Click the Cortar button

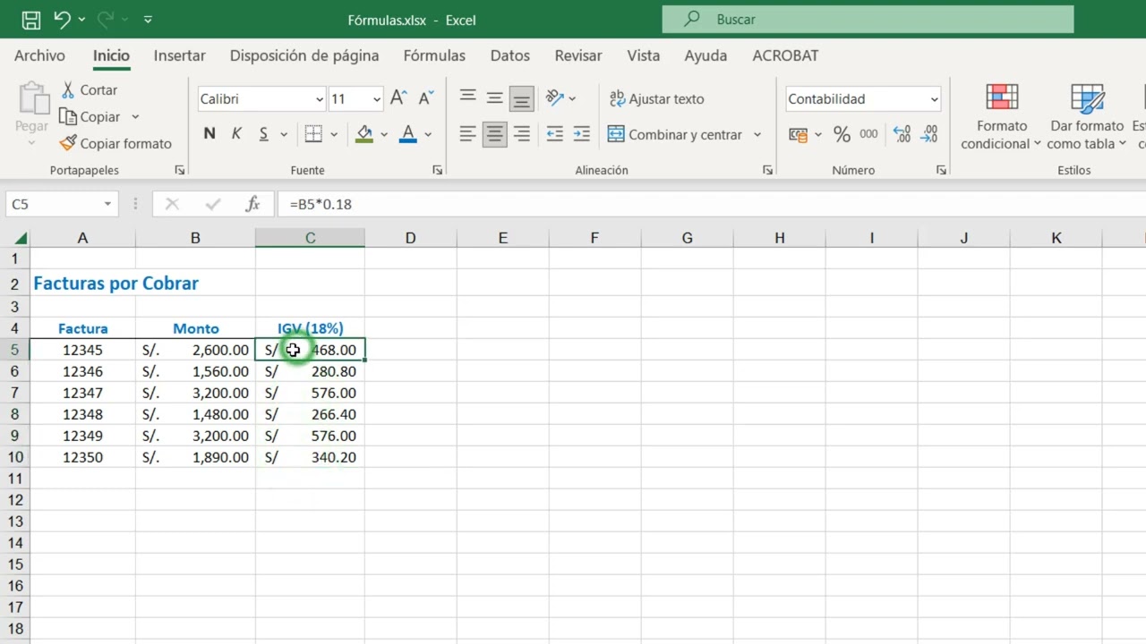pos(90,90)
